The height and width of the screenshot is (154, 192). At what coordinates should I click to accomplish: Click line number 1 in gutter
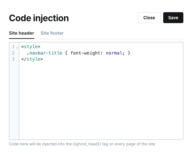pyautogui.click(x=13, y=47)
